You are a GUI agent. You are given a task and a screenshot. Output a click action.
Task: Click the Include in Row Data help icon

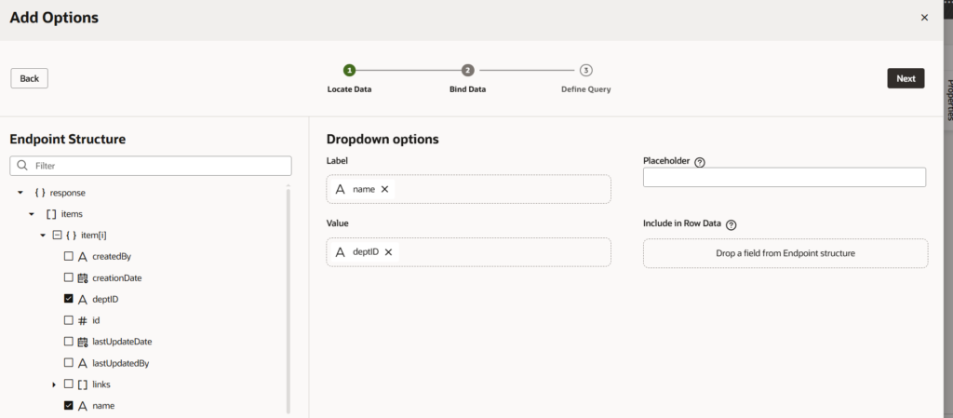[x=731, y=225]
